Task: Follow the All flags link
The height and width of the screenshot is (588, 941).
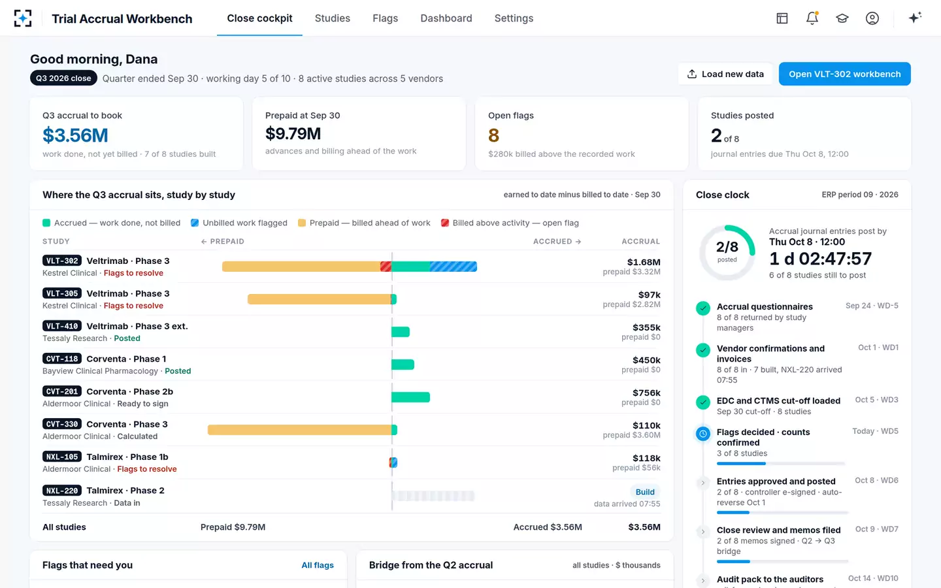Action: (x=318, y=565)
